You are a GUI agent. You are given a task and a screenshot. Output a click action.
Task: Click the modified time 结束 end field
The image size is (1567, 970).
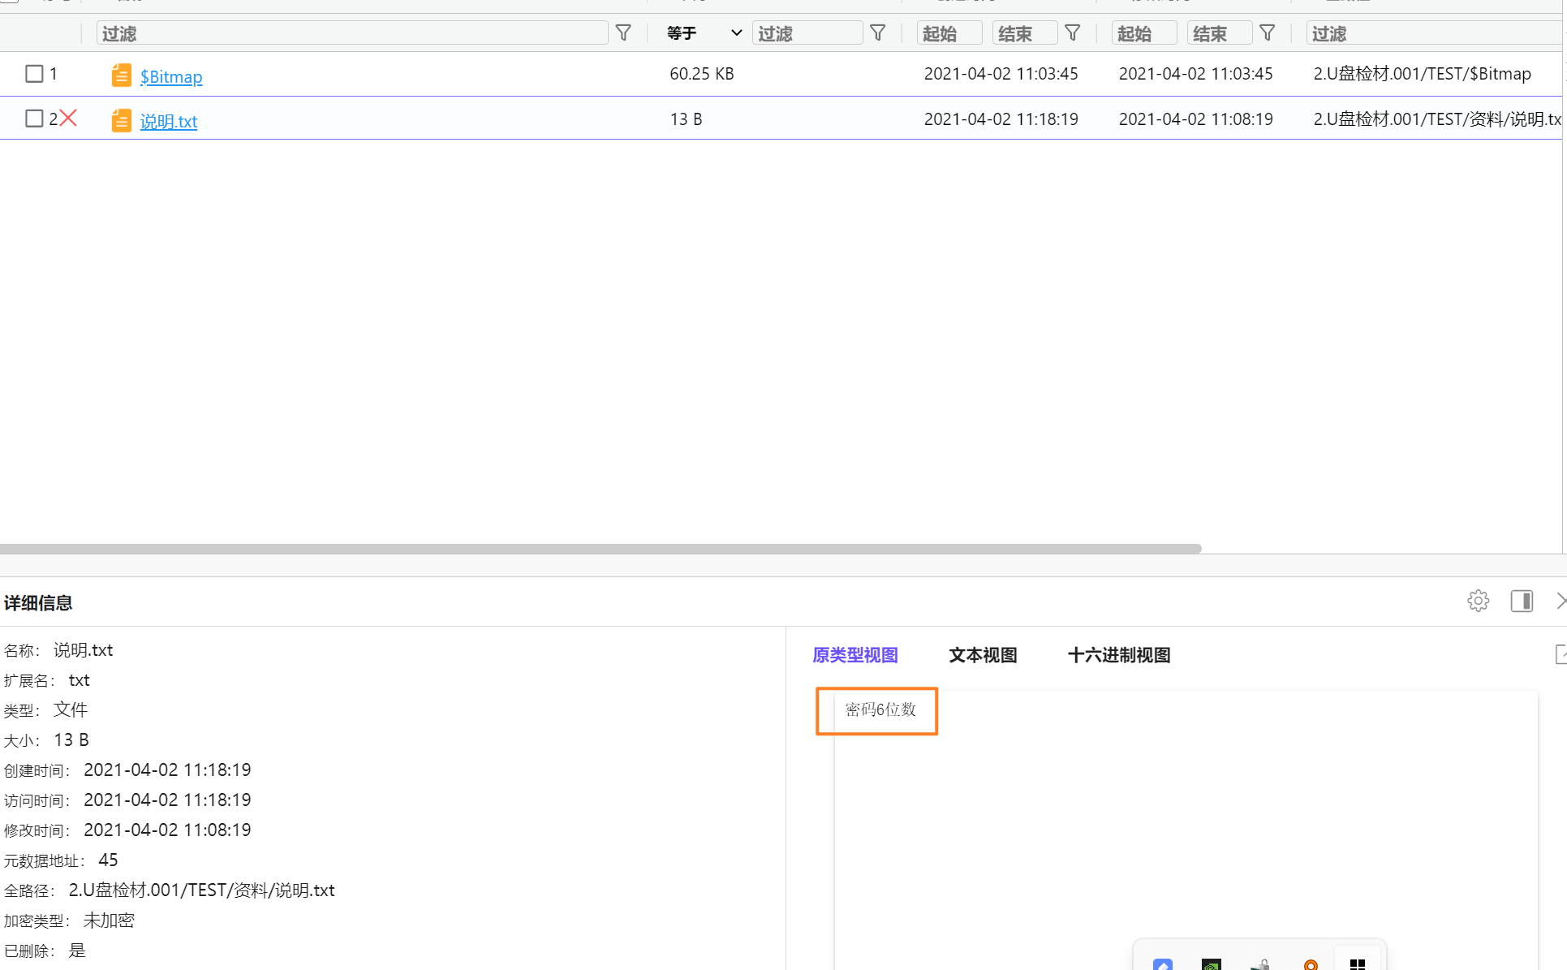pos(1218,33)
